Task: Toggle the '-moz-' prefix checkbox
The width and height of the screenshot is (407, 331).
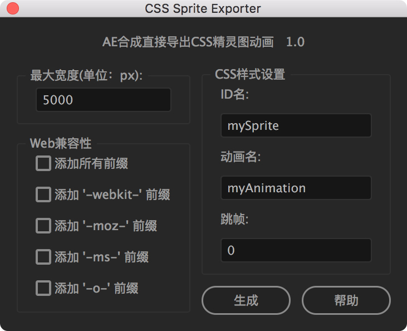Action: coord(43,226)
